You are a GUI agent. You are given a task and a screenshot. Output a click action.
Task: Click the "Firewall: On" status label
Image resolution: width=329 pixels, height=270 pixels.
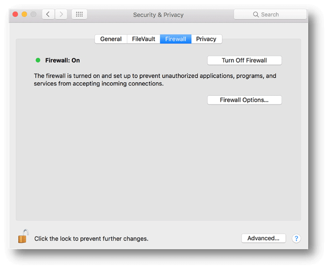[63, 61]
